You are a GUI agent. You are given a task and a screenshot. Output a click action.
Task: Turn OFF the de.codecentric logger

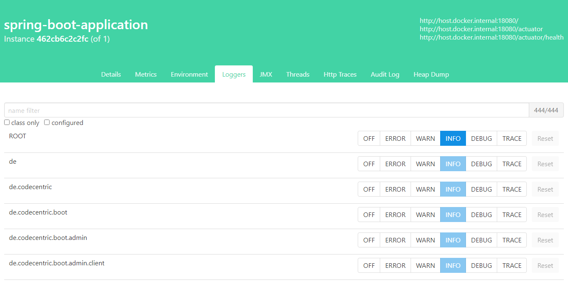(x=369, y=189)
